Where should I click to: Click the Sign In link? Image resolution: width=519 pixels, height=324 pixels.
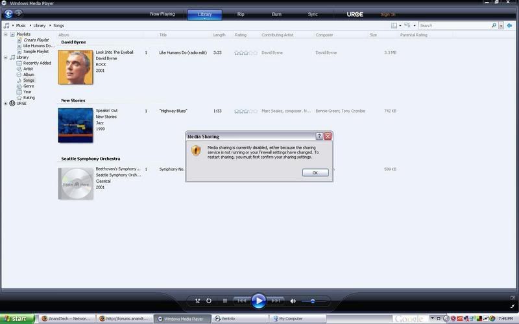[x=387, y=14]
